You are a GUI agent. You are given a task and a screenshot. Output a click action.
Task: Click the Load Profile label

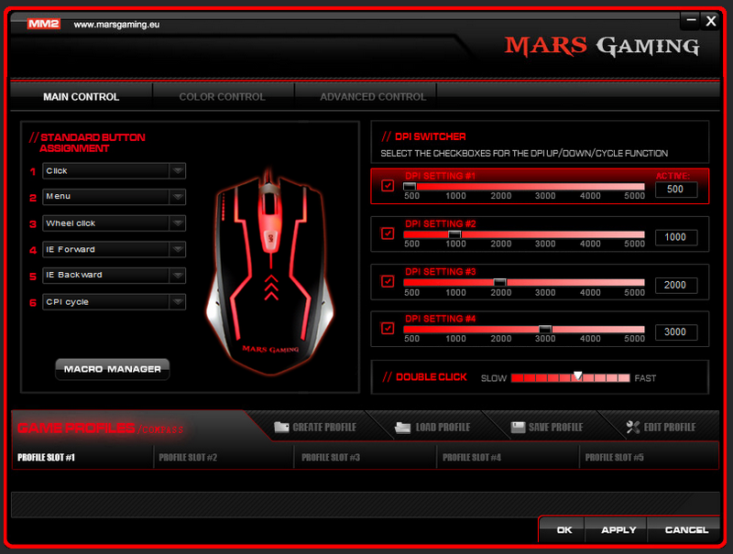443,427
